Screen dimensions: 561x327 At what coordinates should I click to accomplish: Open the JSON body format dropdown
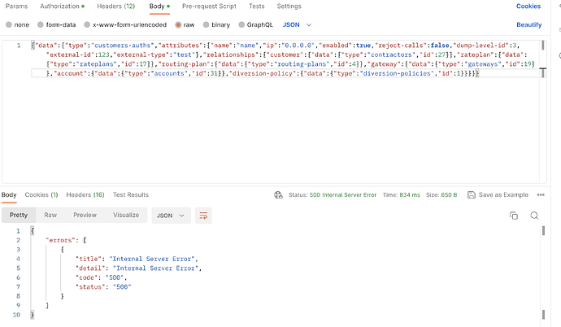point(297,24)
